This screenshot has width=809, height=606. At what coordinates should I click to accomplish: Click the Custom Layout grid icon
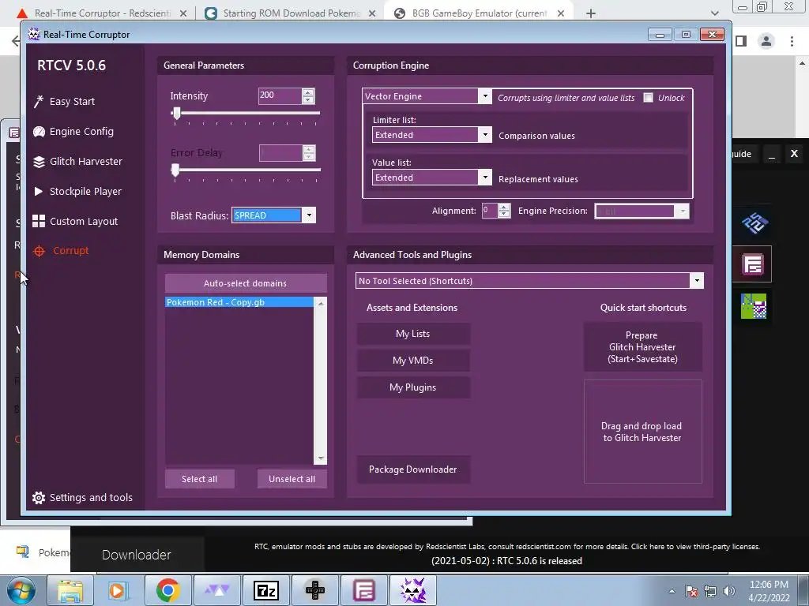click(x=39, y=221)
